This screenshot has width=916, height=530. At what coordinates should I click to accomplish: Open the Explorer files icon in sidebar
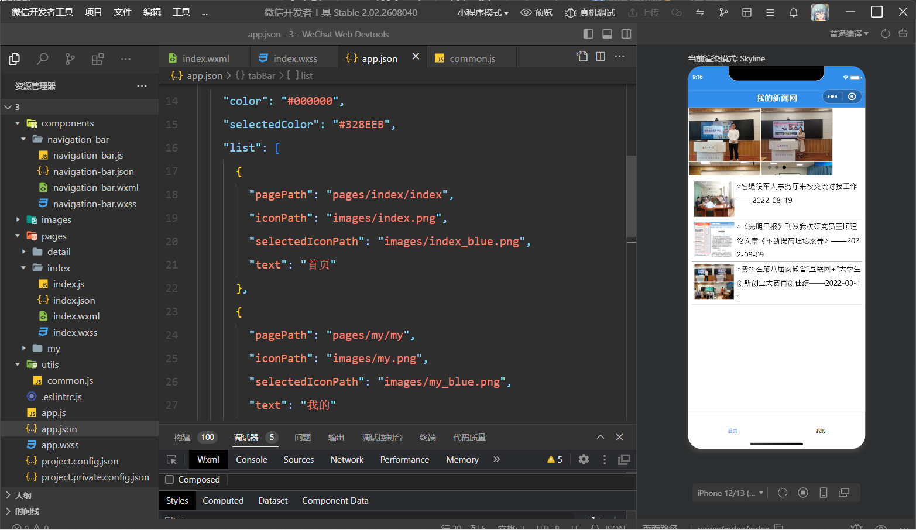point(15,59)
